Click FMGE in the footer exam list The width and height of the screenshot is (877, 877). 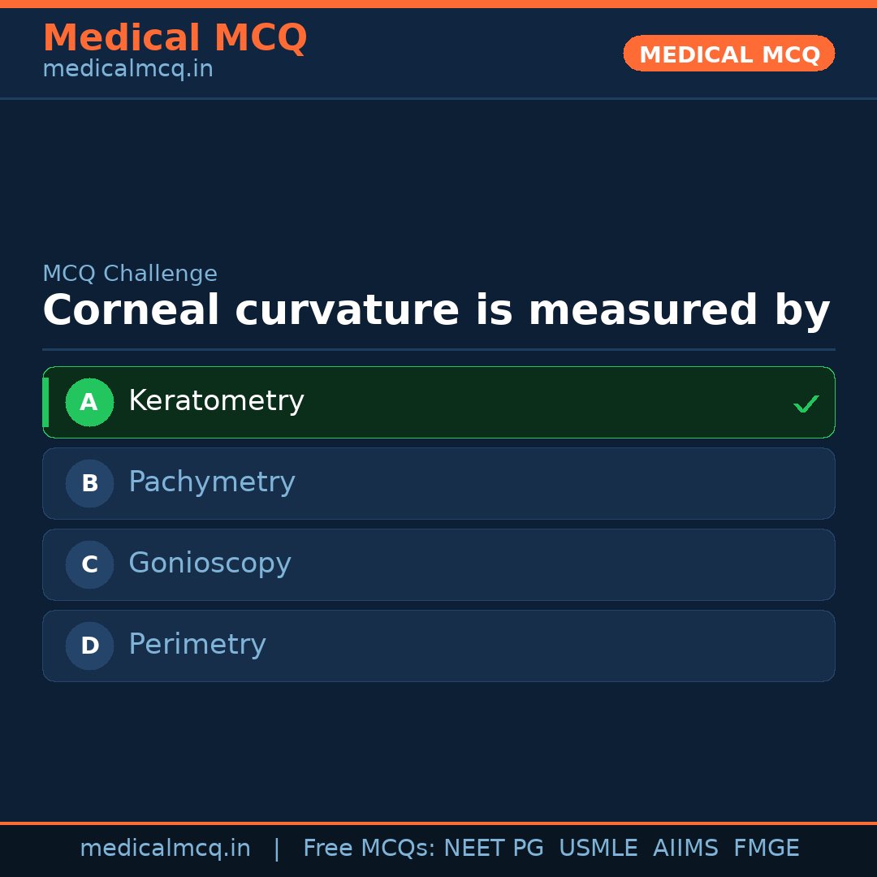pyautogui.click(x=766, y=848)
